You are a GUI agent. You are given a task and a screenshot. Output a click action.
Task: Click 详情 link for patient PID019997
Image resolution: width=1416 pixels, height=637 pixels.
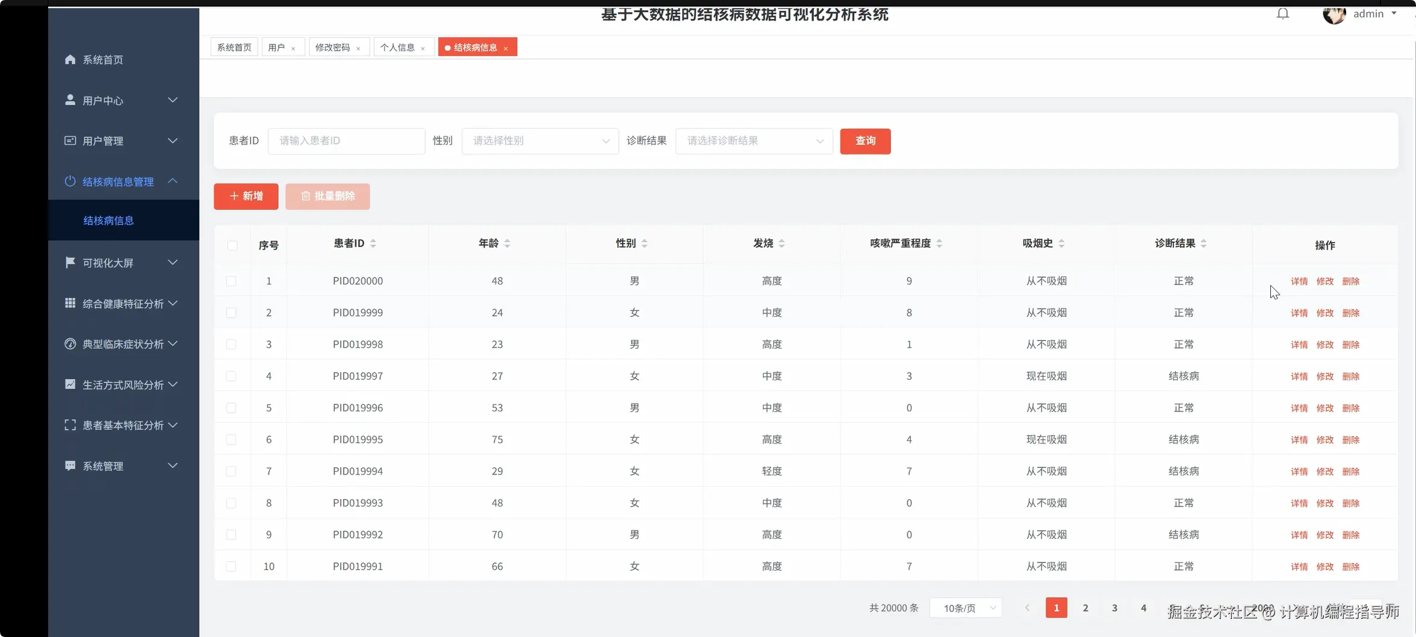1299,375
